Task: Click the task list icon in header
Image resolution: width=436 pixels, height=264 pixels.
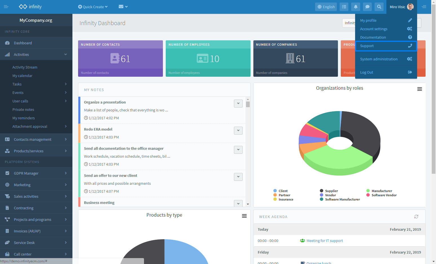Action: [x=344, y=7]
